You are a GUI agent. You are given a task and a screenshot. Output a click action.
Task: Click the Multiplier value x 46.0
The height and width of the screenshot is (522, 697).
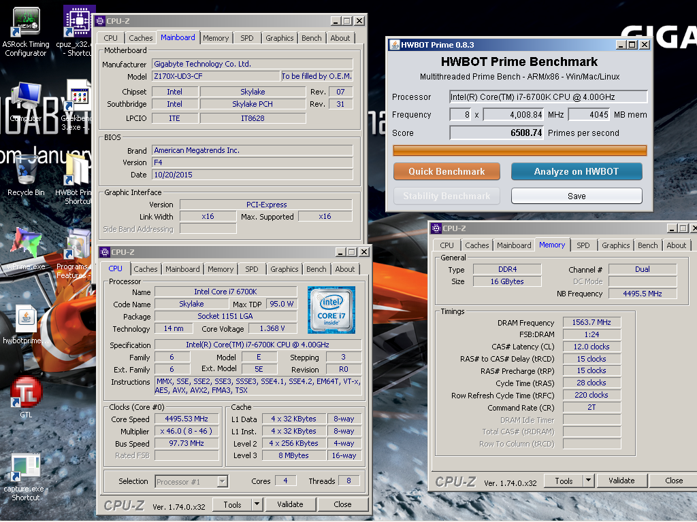[187, 431]
